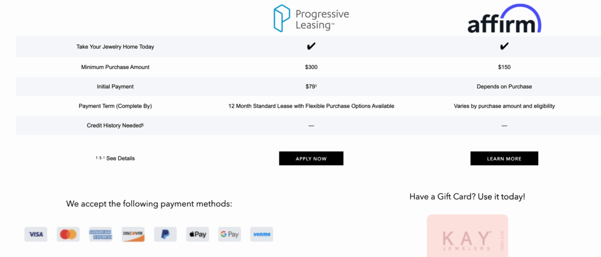Click the Venmo payment icon

(x=262, y=234)
